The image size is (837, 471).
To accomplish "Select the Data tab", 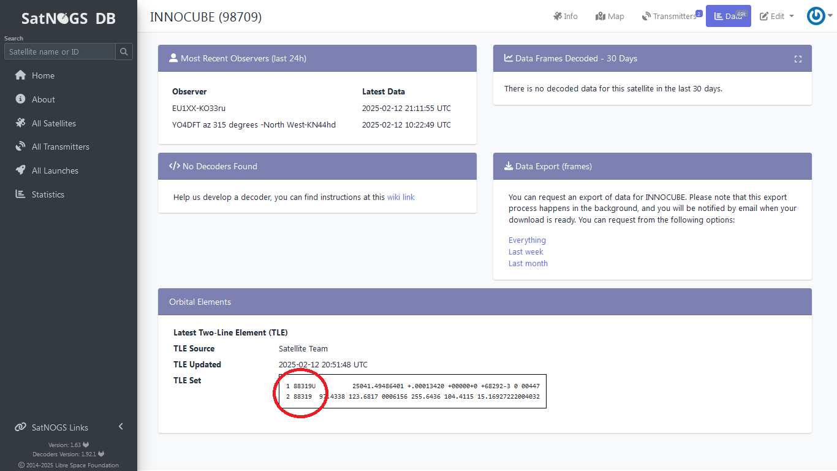I will click(728, 17).
